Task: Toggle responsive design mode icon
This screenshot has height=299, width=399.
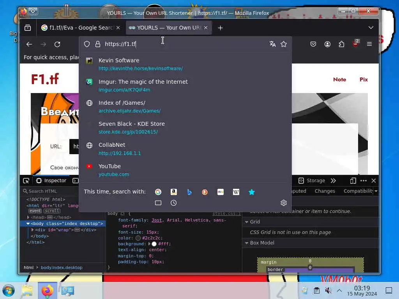Action: tap(353, 181)
